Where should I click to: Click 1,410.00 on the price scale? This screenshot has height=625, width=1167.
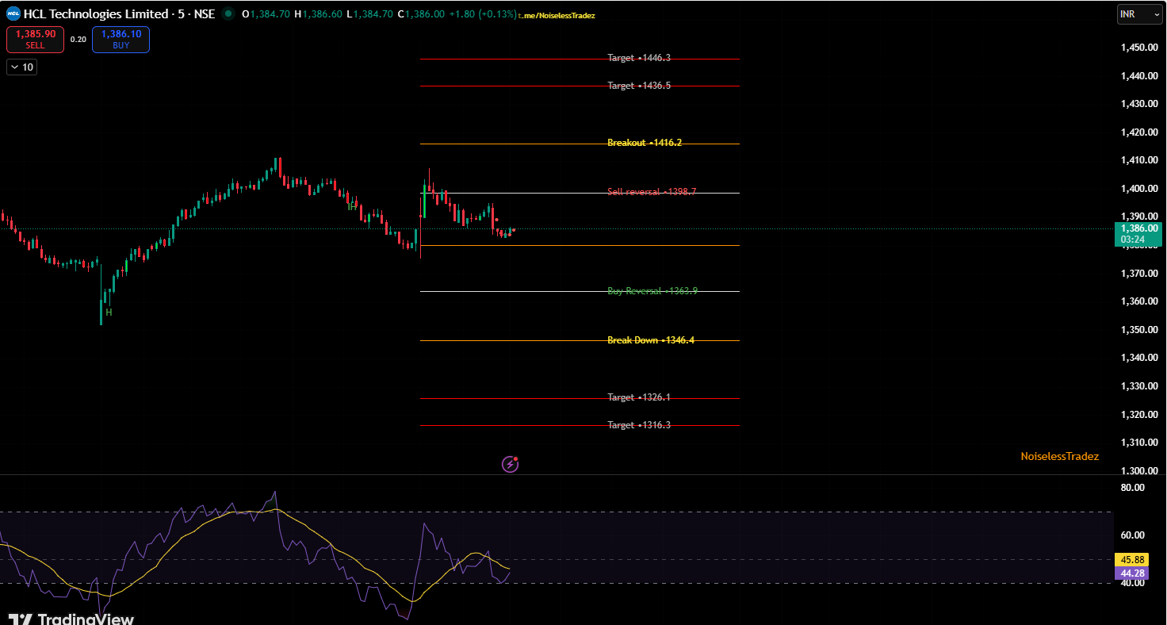click(x=1138, y=160)
